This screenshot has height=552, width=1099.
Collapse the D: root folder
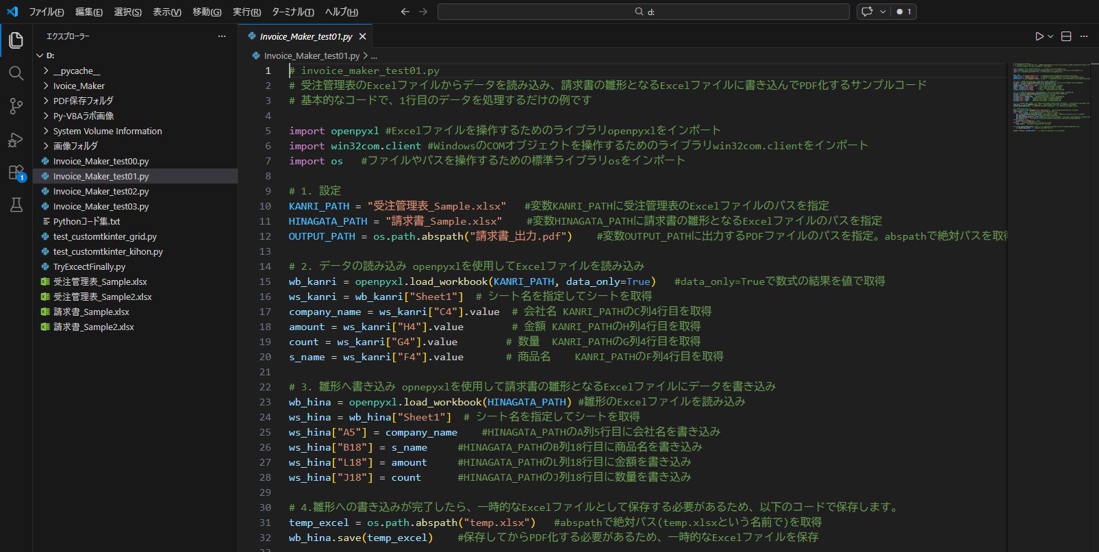click(40, 55)
